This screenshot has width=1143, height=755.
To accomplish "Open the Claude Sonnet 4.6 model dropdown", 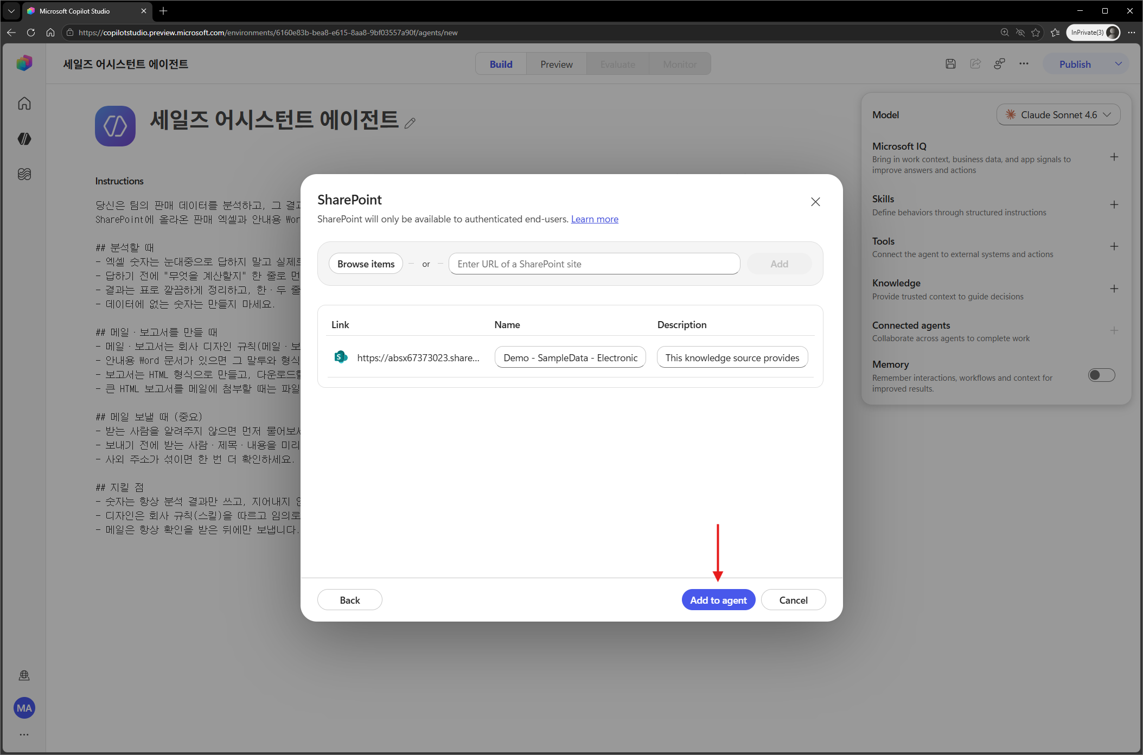I will [1058, 114].
